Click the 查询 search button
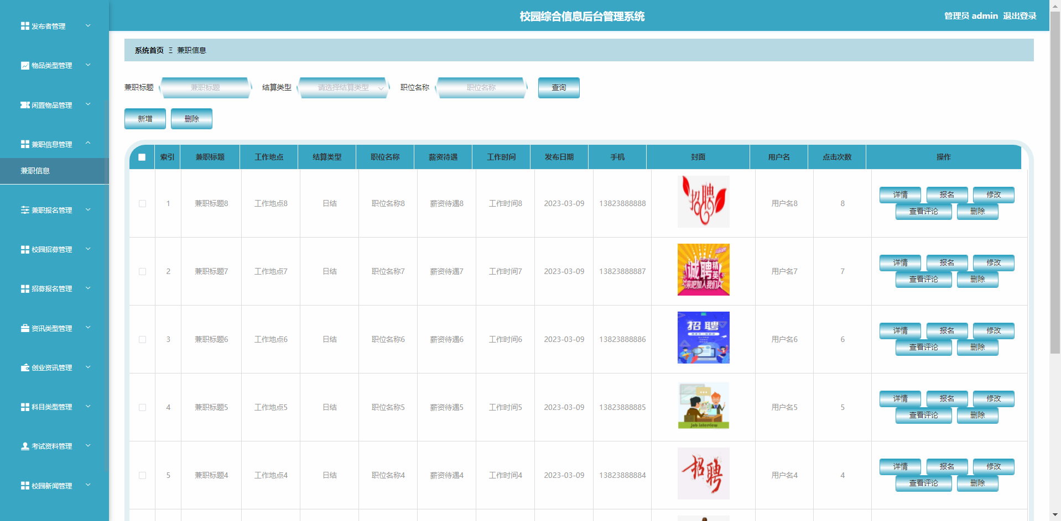The height and width of the screenshot is (521, 1061). pyautogui.click(x=559, y=88)
